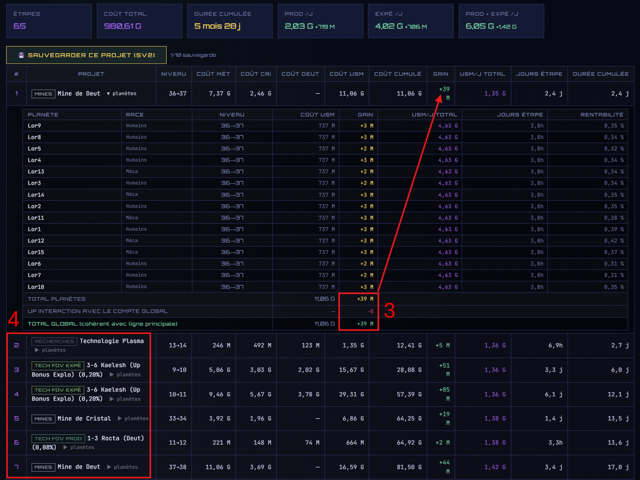Select the COÛT TOTAL 980,61 G card
Screen dimensions: 640x480
coord(139,21)
